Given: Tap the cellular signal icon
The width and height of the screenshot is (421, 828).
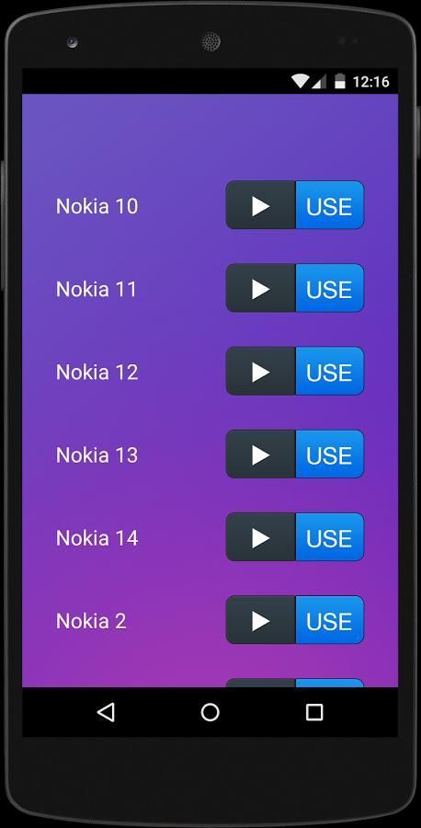Looking at the screenshot, I should (319, 81).
